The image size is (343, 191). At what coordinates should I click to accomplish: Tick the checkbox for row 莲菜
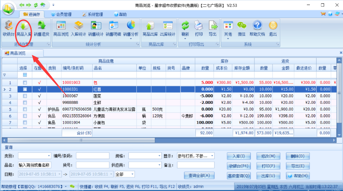coord(25,96)
